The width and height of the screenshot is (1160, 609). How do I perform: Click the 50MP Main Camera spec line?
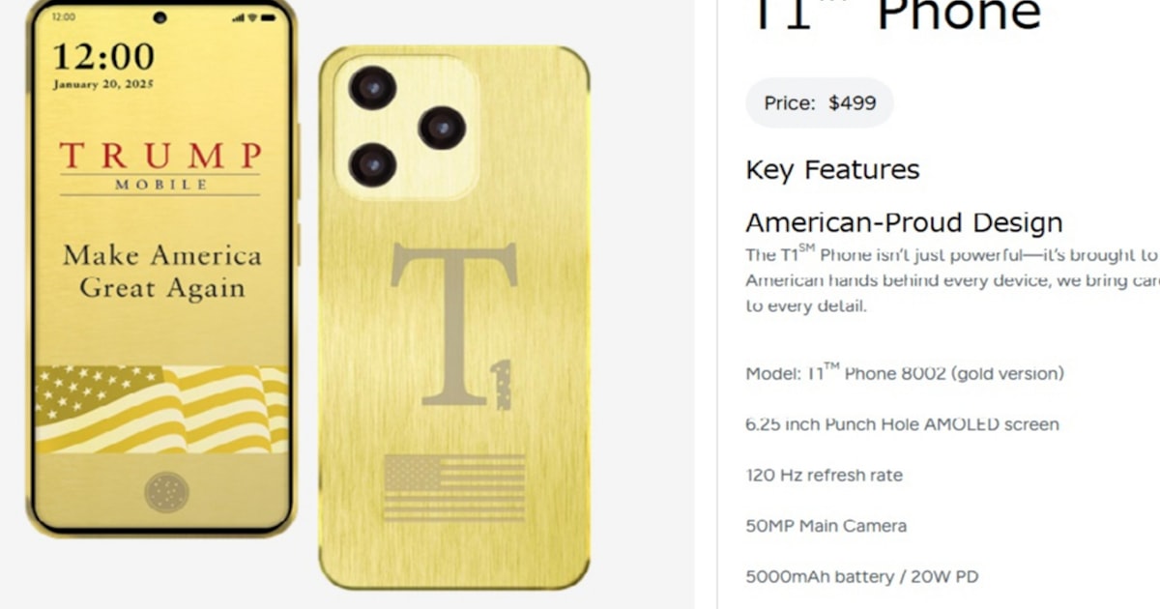pyautogui.click(x=826, y=527)
